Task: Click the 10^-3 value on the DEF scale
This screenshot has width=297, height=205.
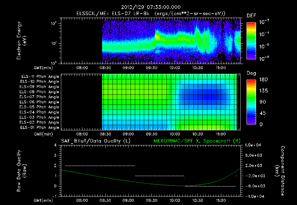Action: coord(264,22)
